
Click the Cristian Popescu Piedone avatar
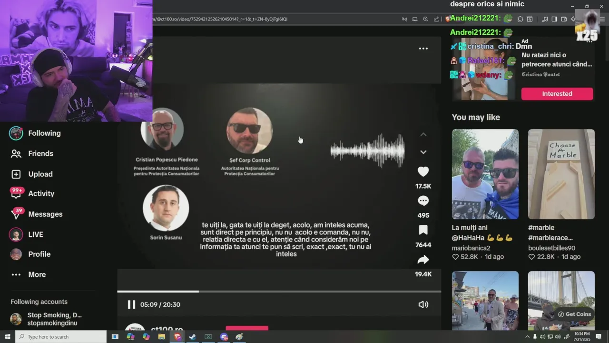(x=162, y=129)
